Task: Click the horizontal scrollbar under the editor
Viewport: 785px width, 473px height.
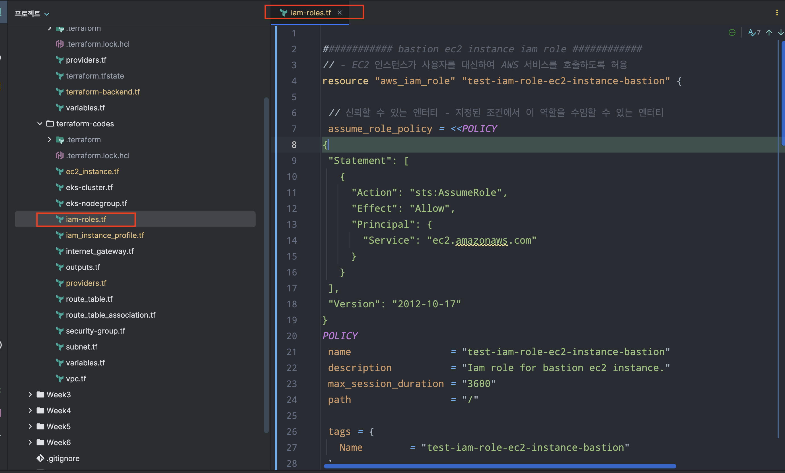Action: [500, 466]
